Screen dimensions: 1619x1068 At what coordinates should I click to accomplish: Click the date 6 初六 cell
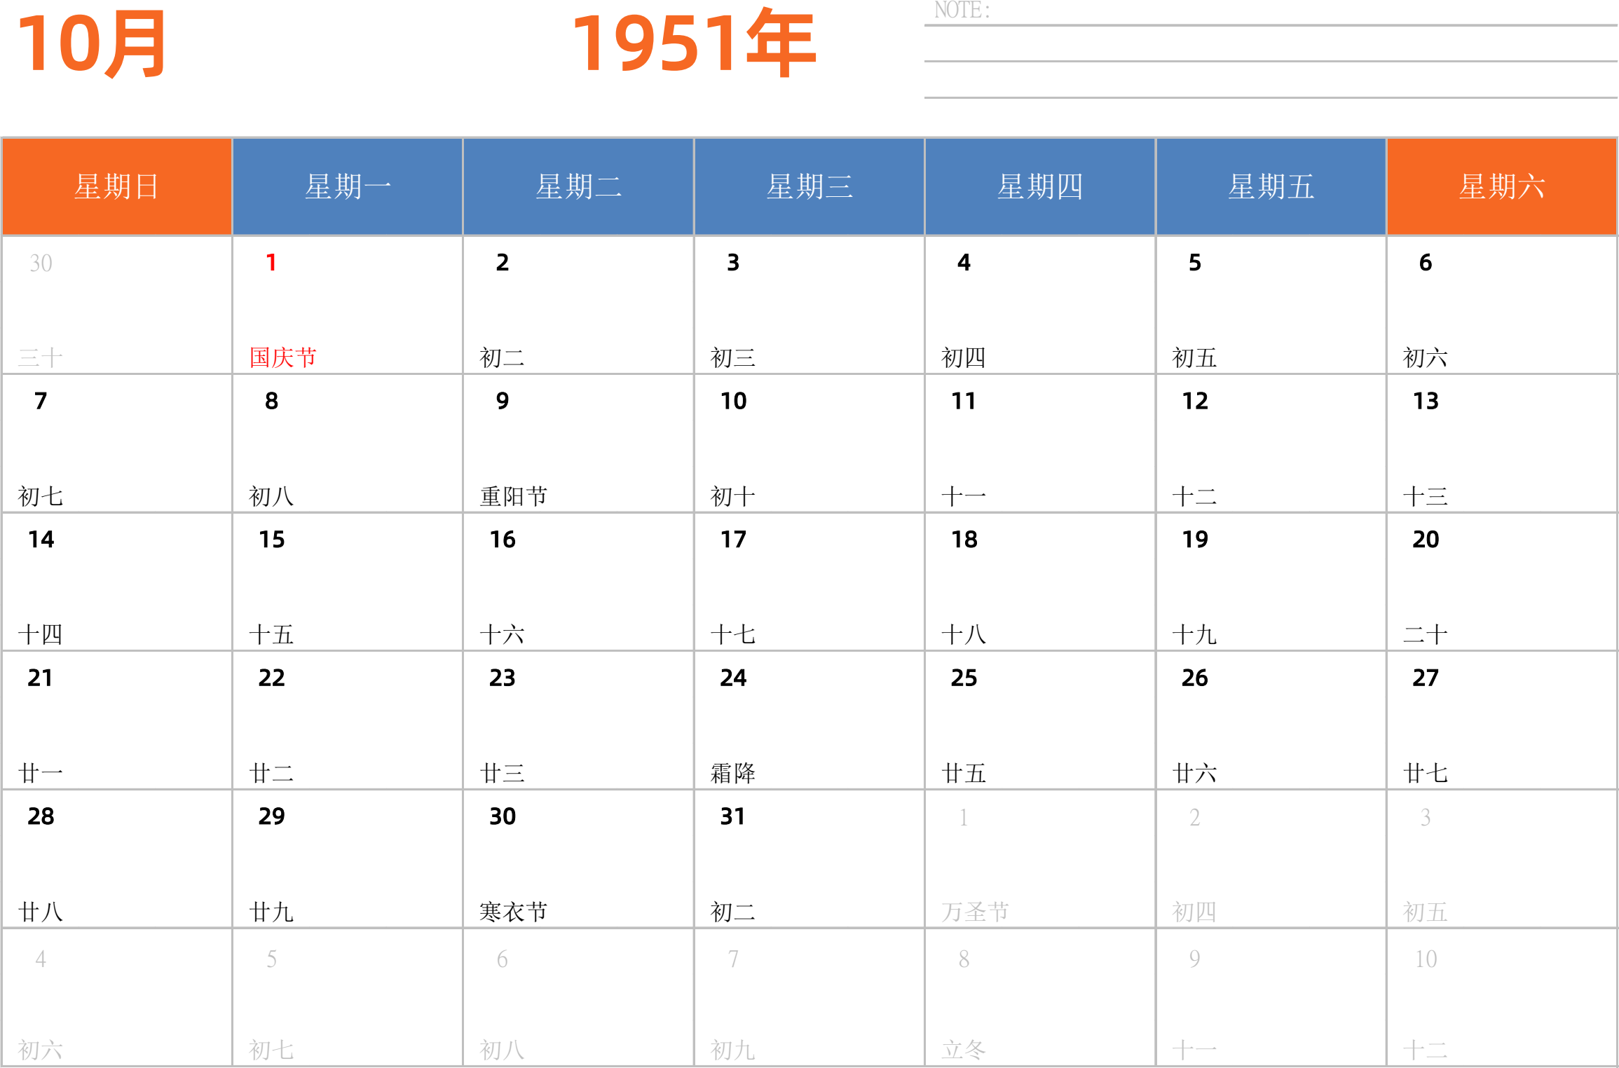tap(1501, 305)
